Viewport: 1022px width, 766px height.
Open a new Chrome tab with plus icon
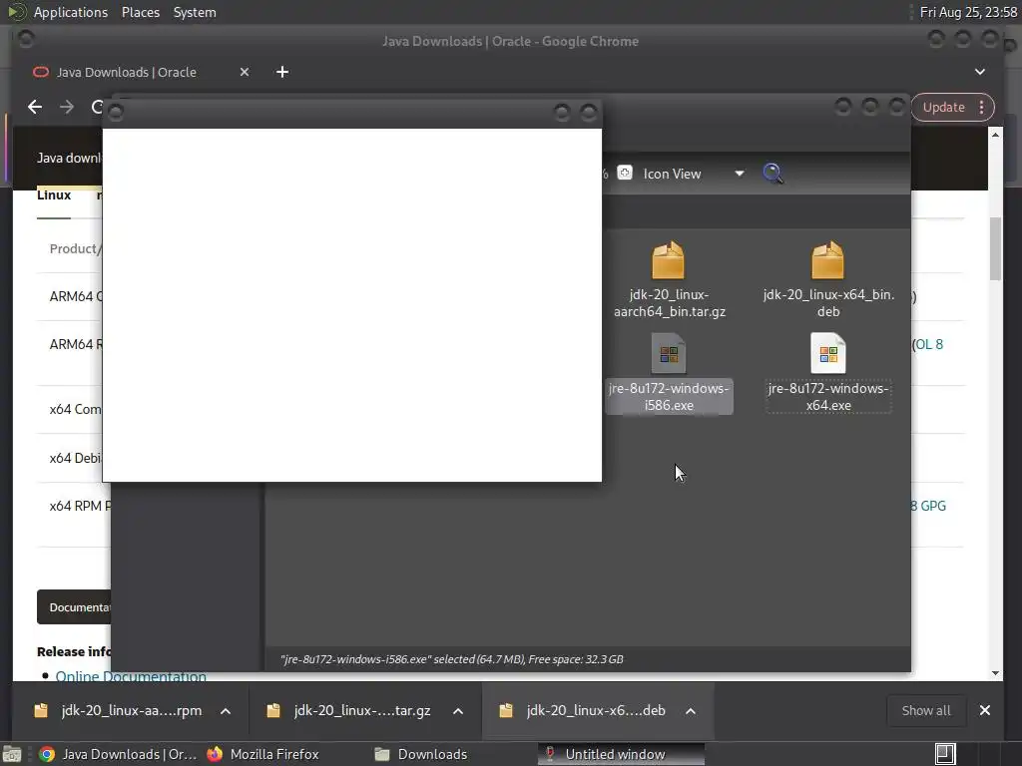[x=282, y=72]
